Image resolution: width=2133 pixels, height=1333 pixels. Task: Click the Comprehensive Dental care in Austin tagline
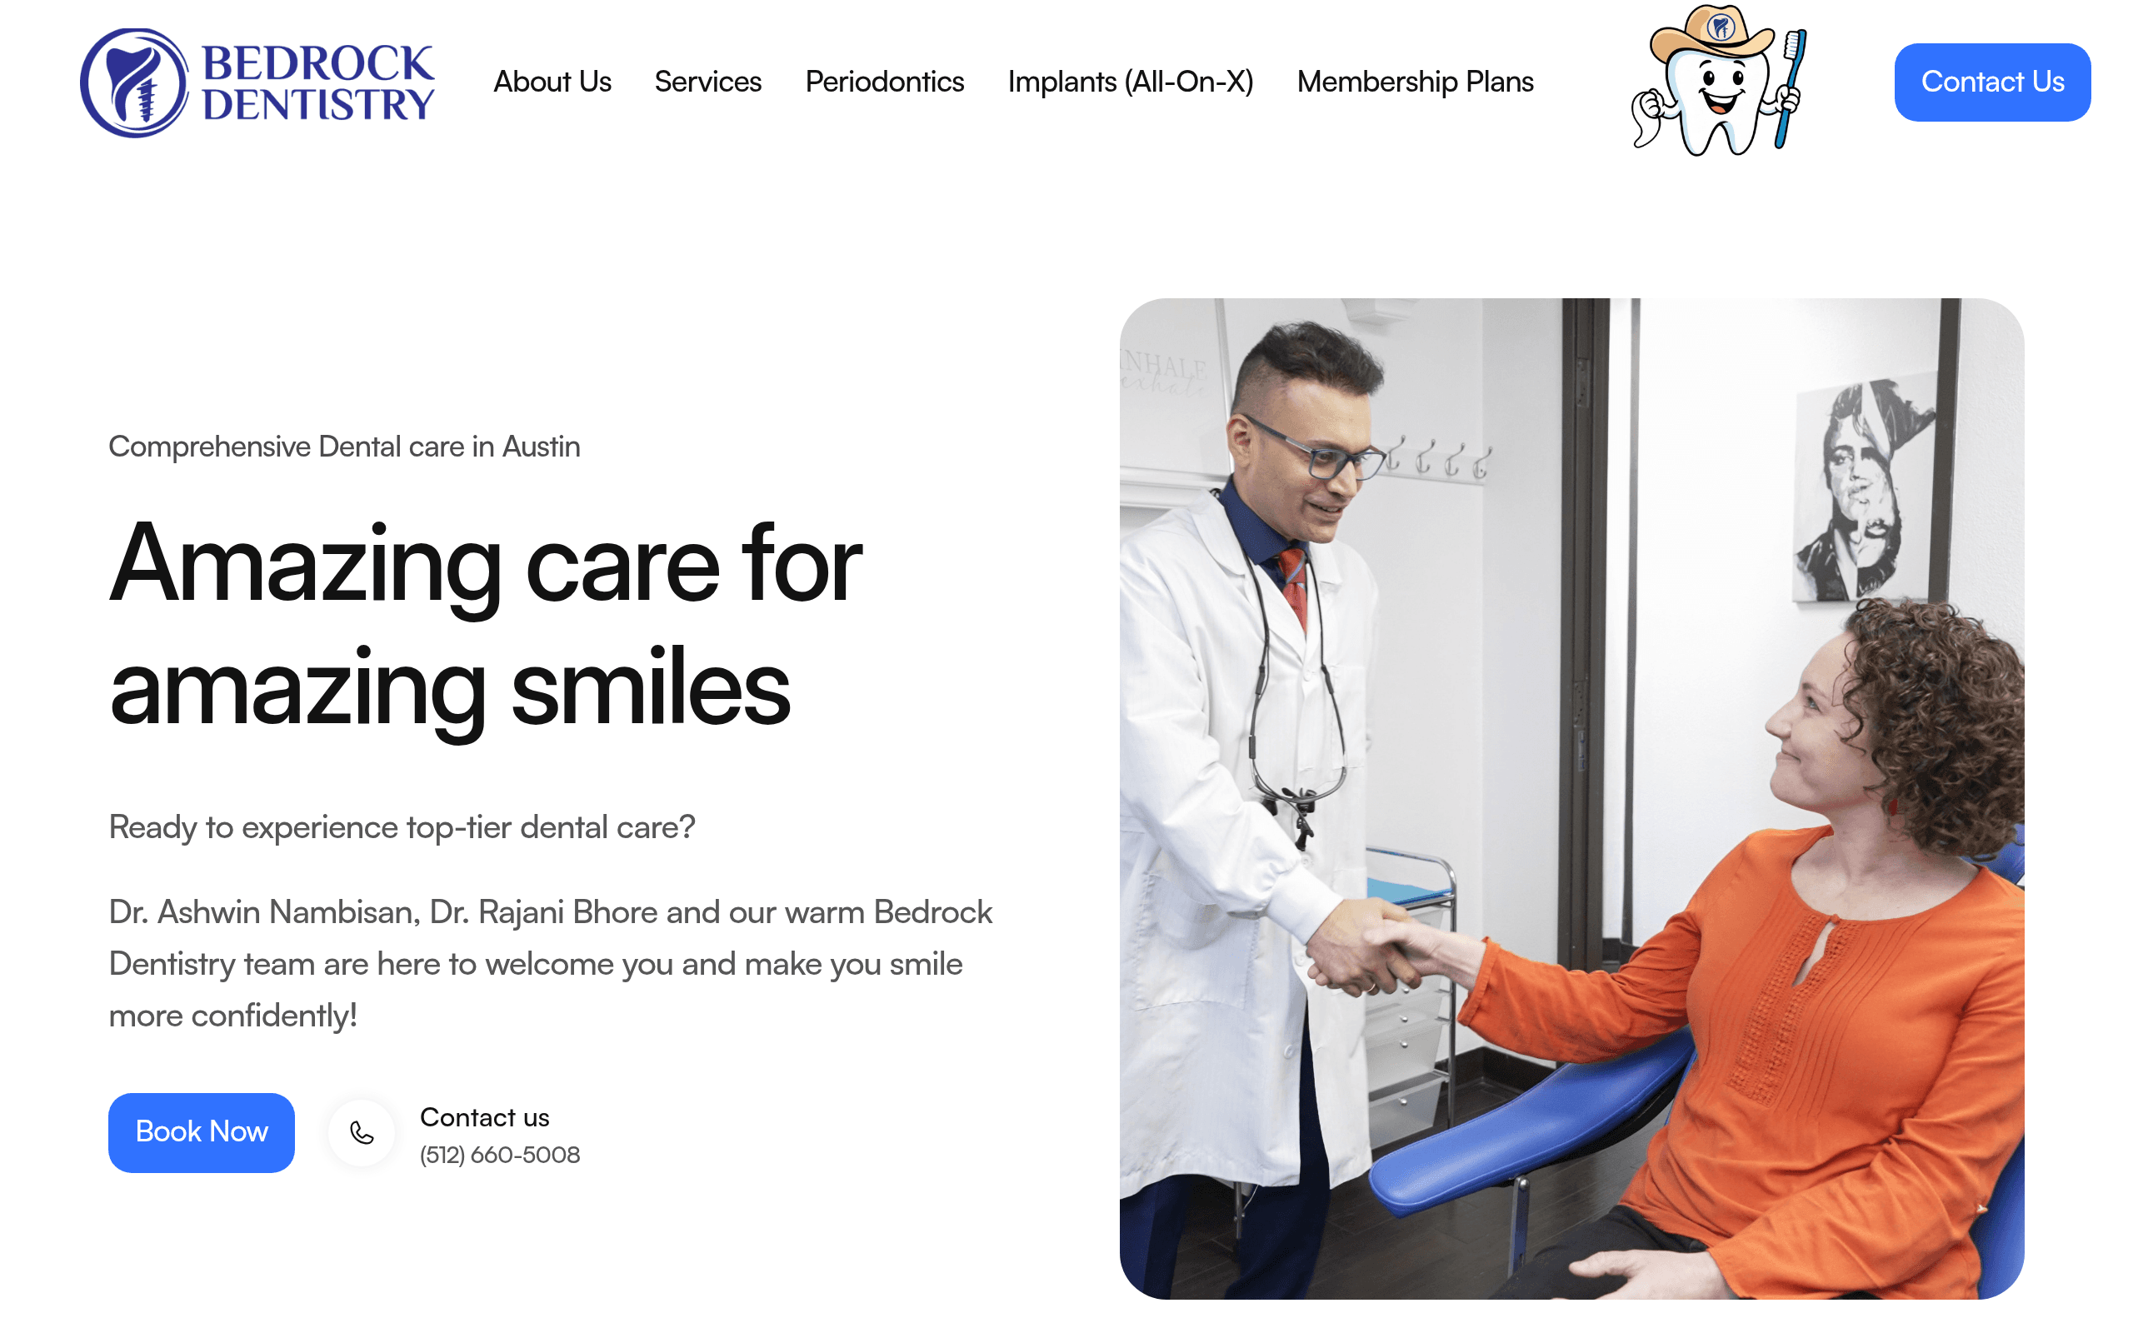pyautogui.click(x=345, y=446)
